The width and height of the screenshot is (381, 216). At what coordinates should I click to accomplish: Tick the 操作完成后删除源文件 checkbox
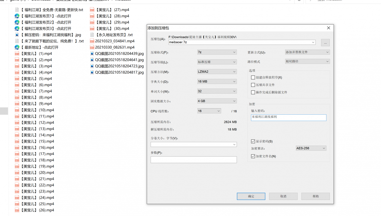coord(253,92)
